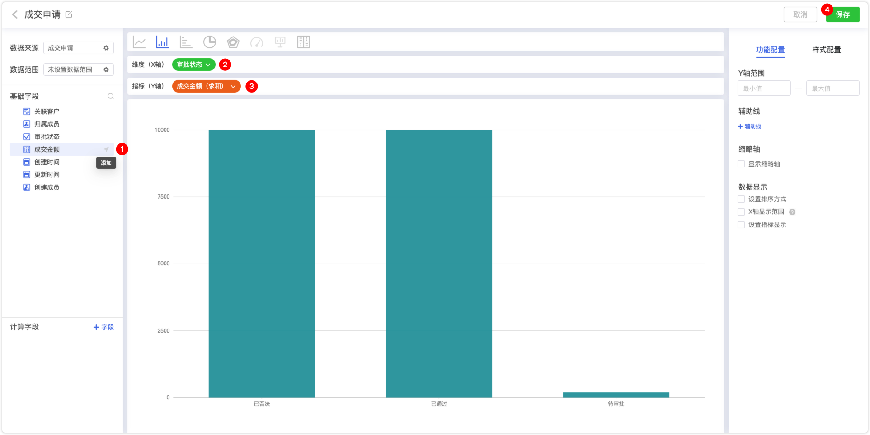Search 基础字段 with magnifier icon
This screenshot has width=870, height=435.
pos(111,96)
